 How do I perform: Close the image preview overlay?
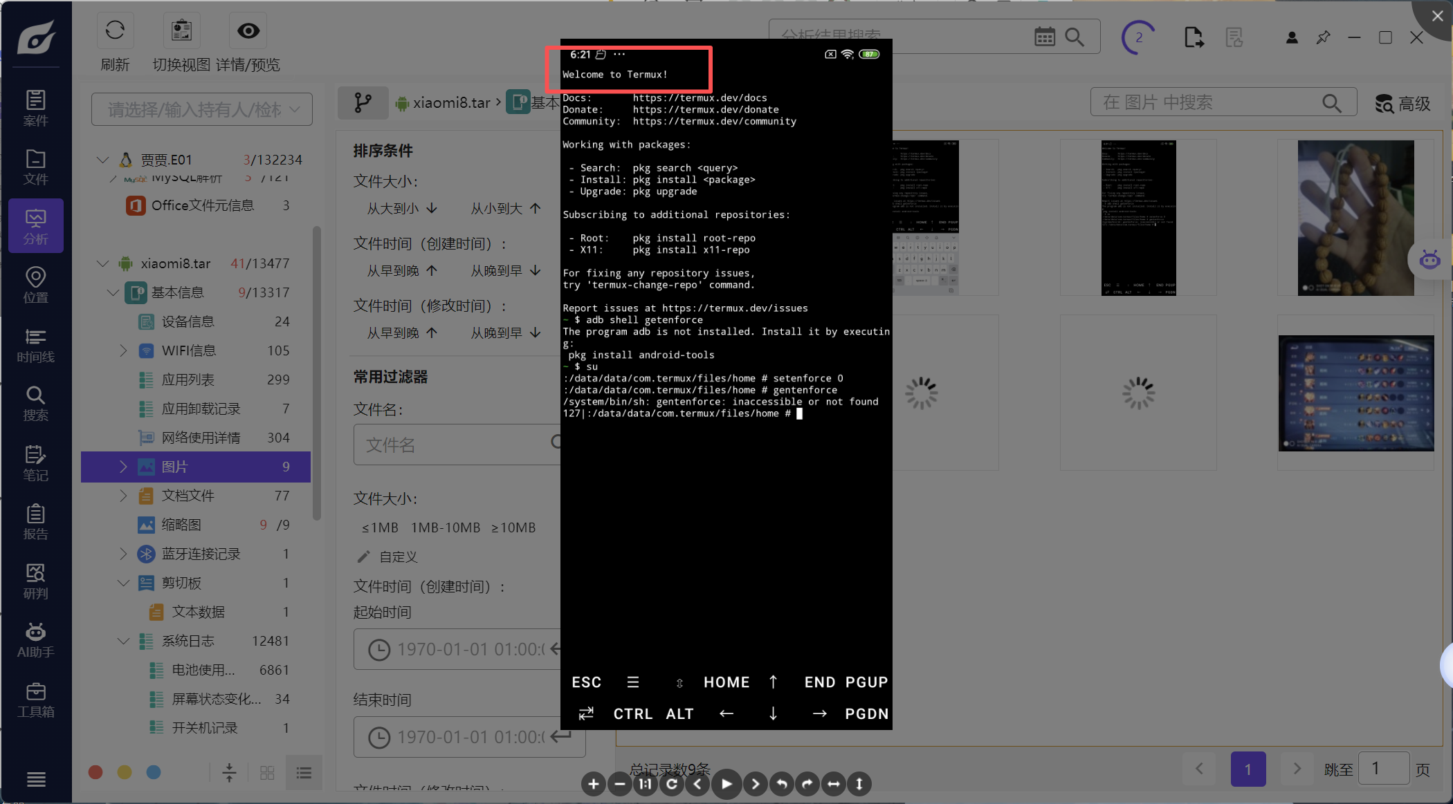[x=1436, y=16]
